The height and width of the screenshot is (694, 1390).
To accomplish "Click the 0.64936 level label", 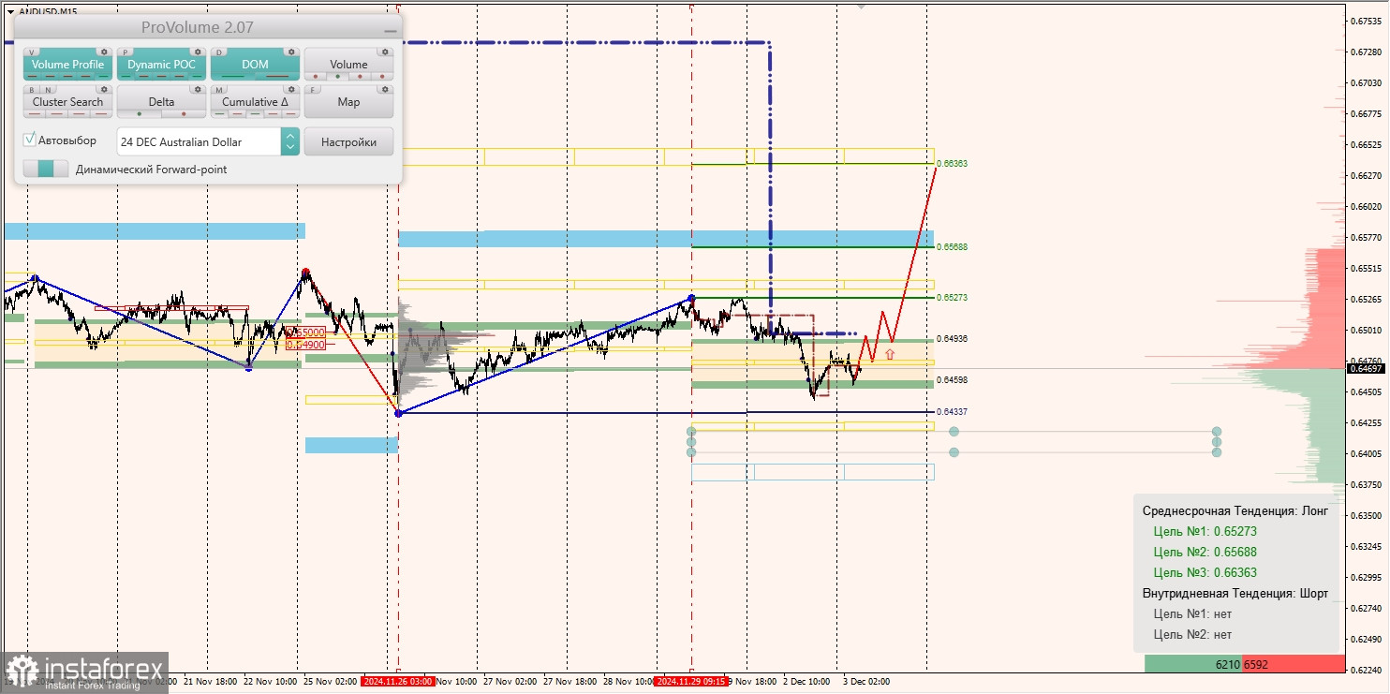I will point(952,338).
